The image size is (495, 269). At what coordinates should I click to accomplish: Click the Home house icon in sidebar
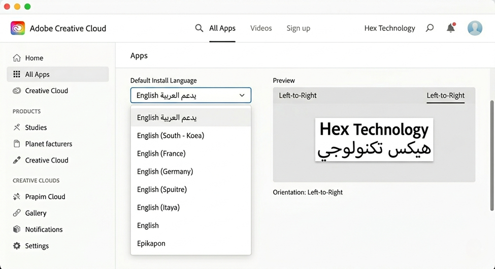click(17, 58)
